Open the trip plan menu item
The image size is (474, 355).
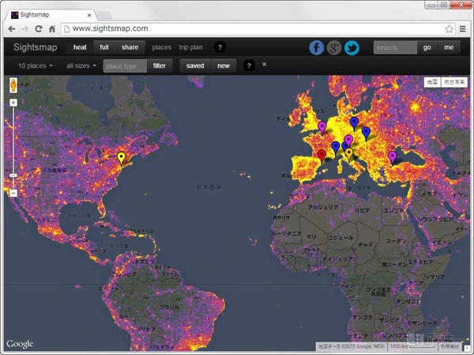[190, 47]
